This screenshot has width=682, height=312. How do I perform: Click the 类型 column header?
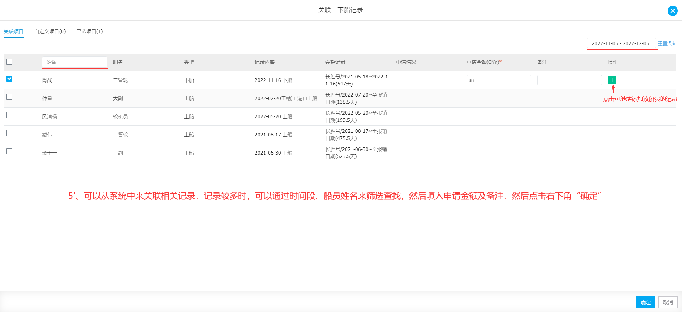tap(189, 62)
